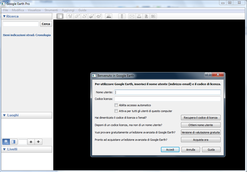
Task: Click Versione di valutazione gratuita button
Action: pos(201,132)
